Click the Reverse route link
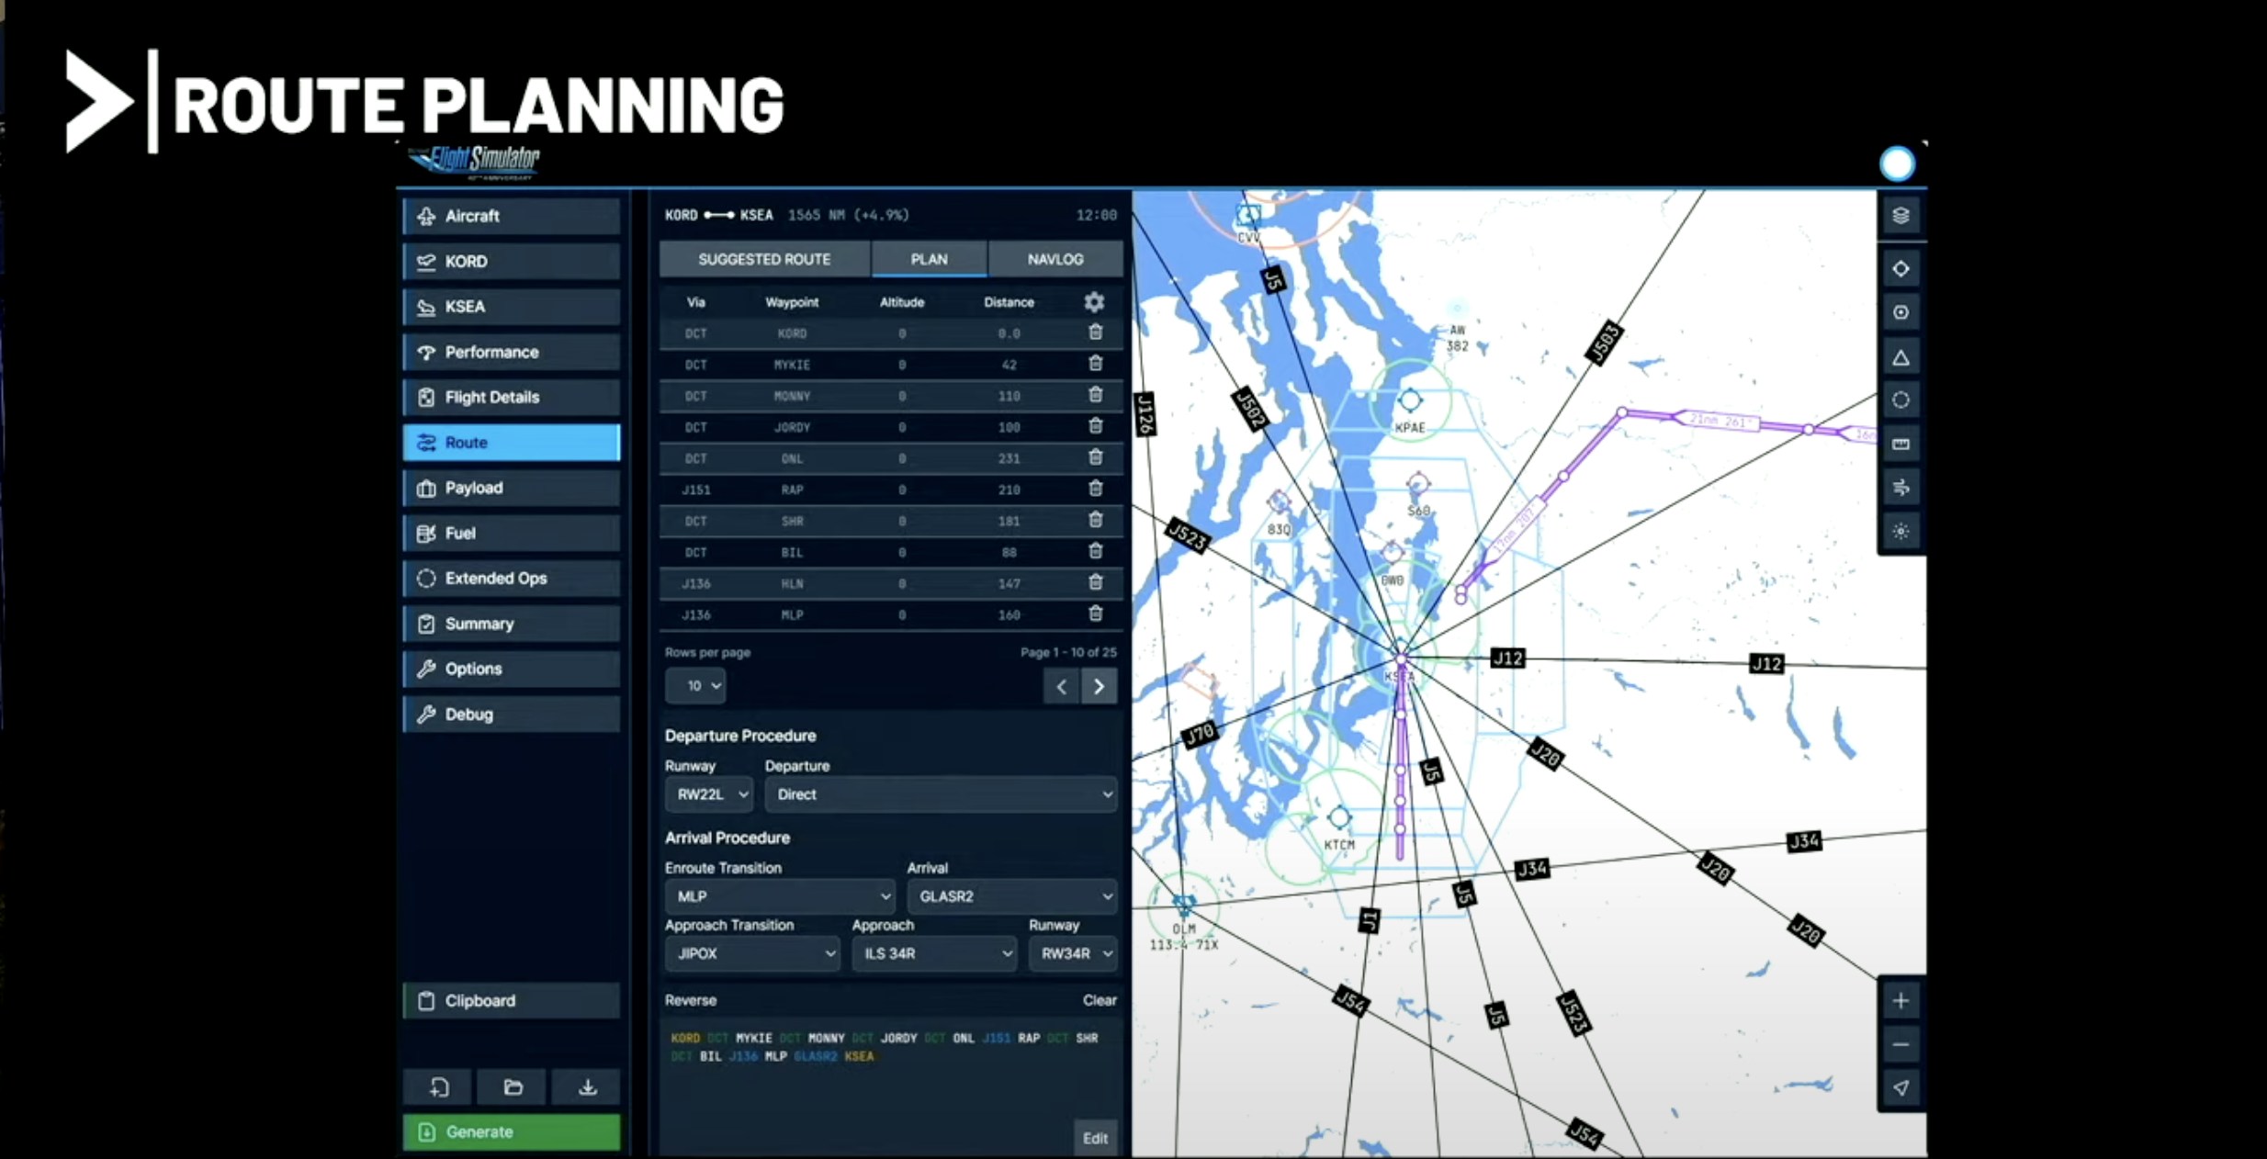 (x=690, y=1000)
